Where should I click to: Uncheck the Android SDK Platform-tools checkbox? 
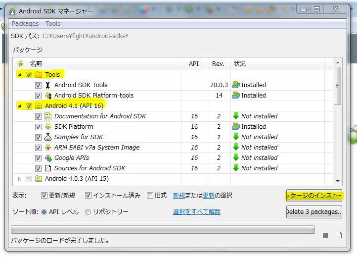point(38,96)
